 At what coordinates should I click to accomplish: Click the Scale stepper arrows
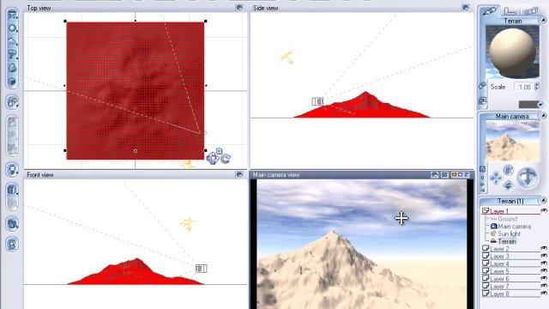pyautogui.click(x=537, y=87)
